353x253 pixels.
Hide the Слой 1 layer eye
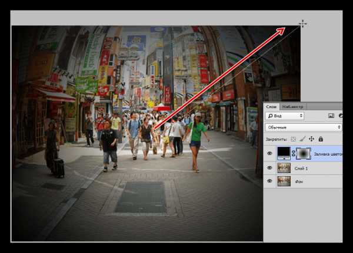pyautogui.click(x=269, y=168)
